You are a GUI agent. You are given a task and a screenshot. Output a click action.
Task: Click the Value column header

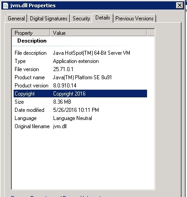click(x=98, y=33)
